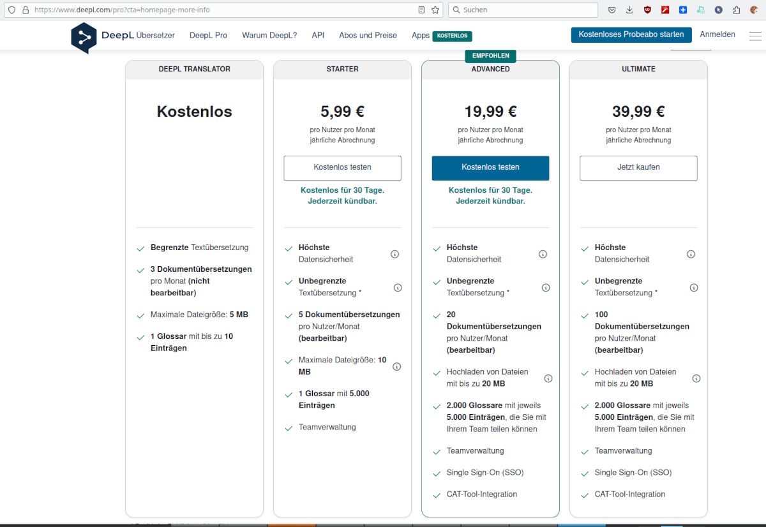The height and width of the screenshot is (527, 766).
Task: Open the Apps menu item
Action: (x=421, y=36)
